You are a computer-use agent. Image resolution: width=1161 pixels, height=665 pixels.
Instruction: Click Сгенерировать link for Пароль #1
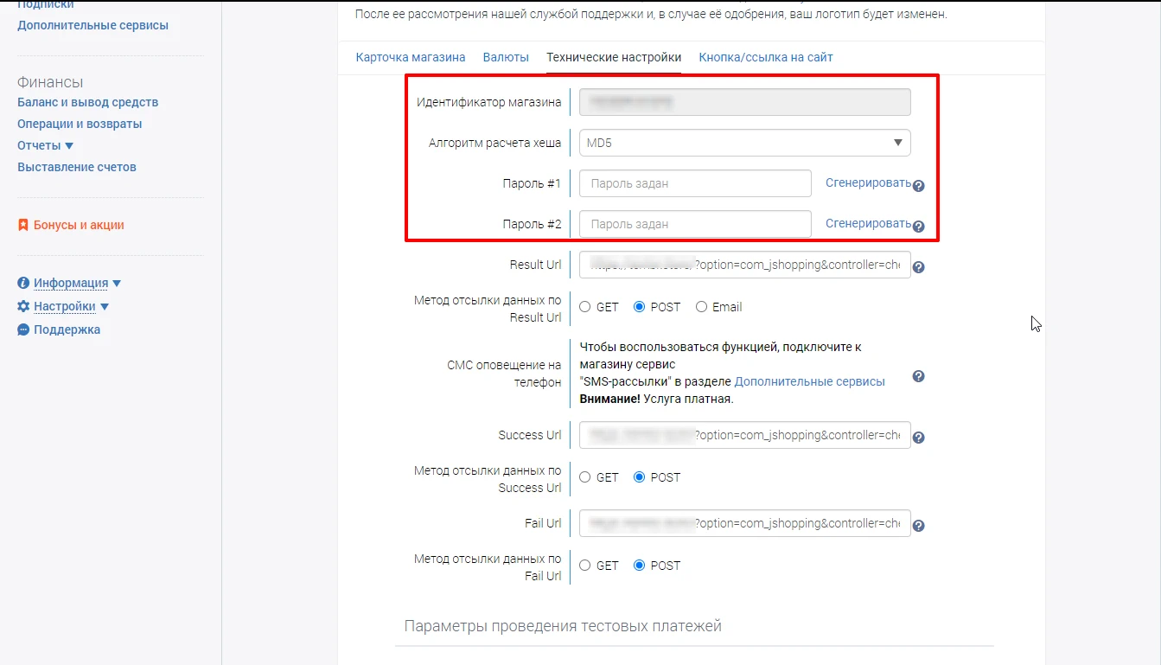(868, 182)
